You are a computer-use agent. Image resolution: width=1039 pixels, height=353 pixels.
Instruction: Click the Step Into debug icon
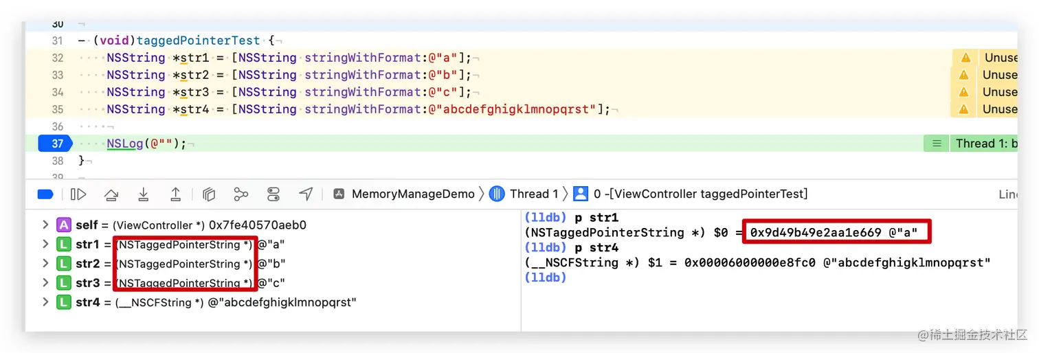(x=144, y=194)
